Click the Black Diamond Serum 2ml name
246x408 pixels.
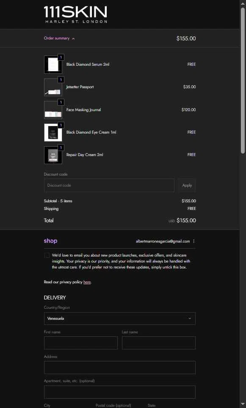pos(88,64)
